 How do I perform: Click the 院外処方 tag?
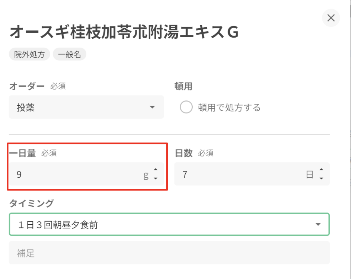(29, 54)
